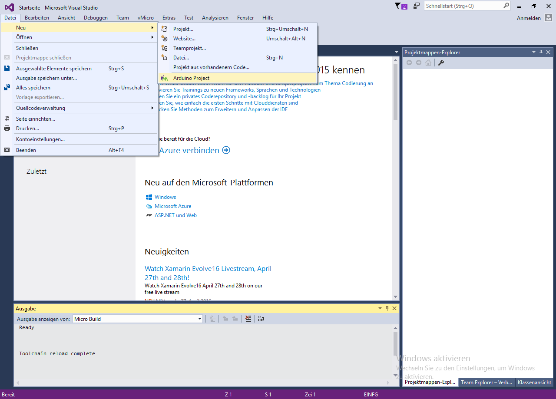Choose Arduino Project from the Neu submenu
The image size is (556, 399).
point(191,78)
